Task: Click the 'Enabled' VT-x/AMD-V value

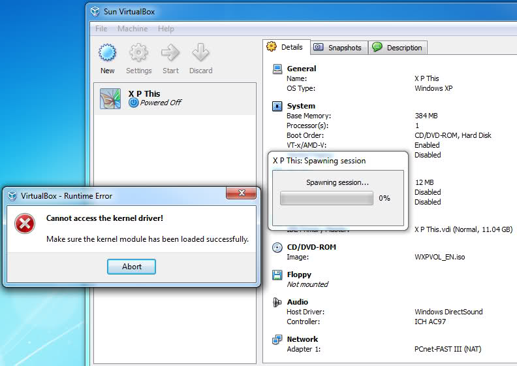Action: pyautogui.click(x=427, y=145)
